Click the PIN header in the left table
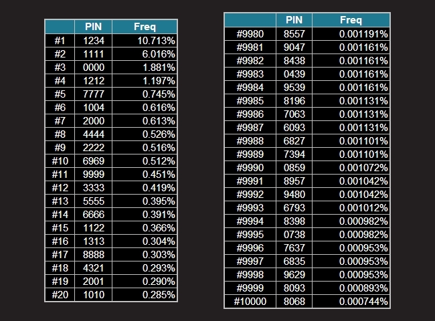 [x=93, y=27]
